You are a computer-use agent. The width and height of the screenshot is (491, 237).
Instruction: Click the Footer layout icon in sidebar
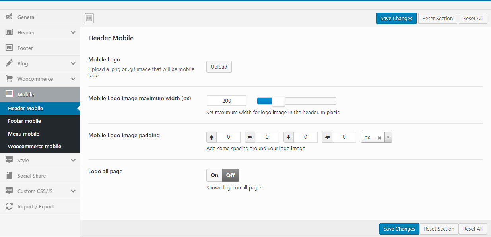point(9,48)
